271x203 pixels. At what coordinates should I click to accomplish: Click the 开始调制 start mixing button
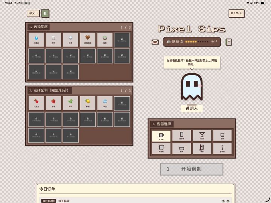click(192, 169)
